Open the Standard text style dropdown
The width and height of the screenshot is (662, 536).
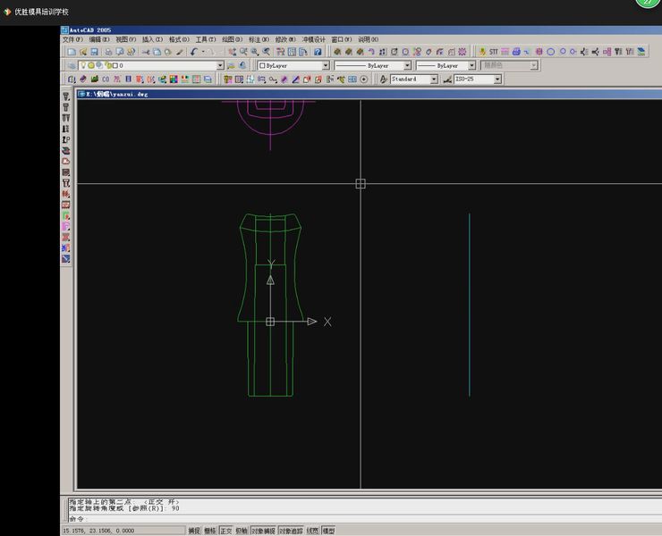tap(434, 79)
